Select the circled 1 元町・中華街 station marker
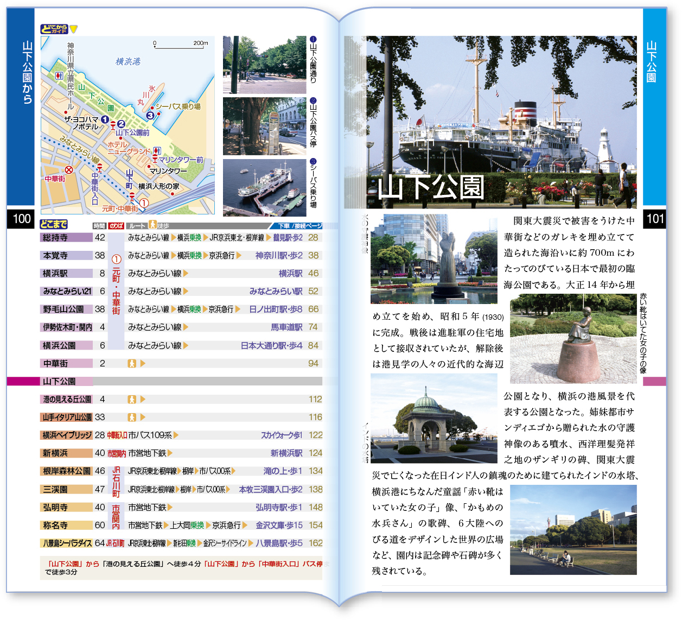 click(144, 203)
